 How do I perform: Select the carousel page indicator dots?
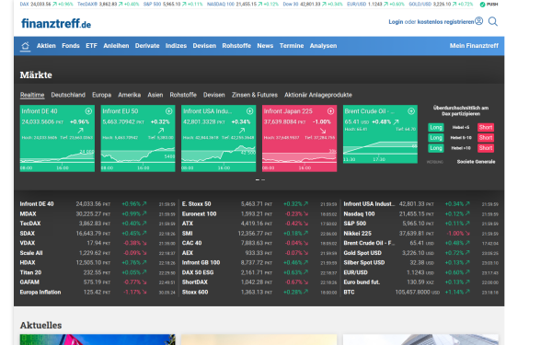pos(260,180)
